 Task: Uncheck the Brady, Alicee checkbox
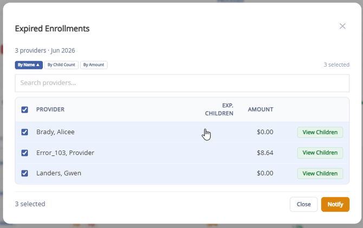tap(24, 132)
